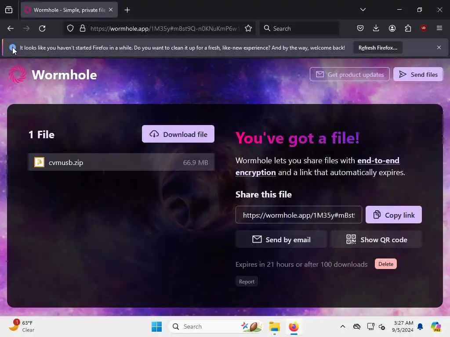This screenshot has height=337, width=450.
Task: Click the Refresh Firefox… button
Action: [x=377, y=47]
